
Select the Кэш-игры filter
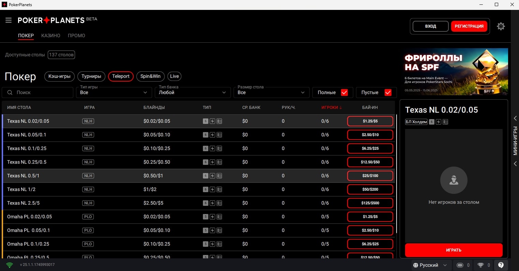click(59, 76)
